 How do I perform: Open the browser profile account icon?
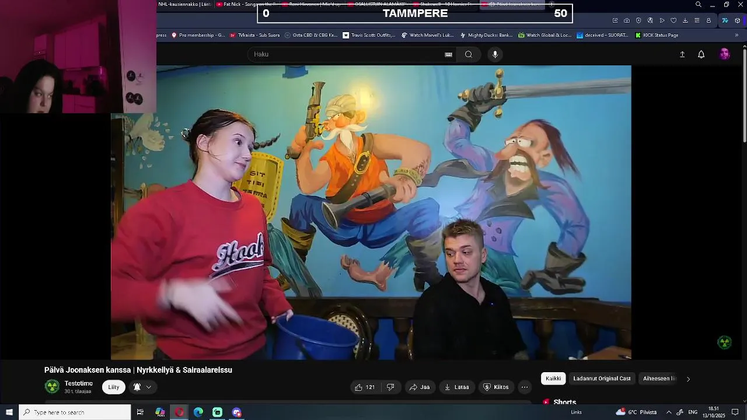click(708, 20)
